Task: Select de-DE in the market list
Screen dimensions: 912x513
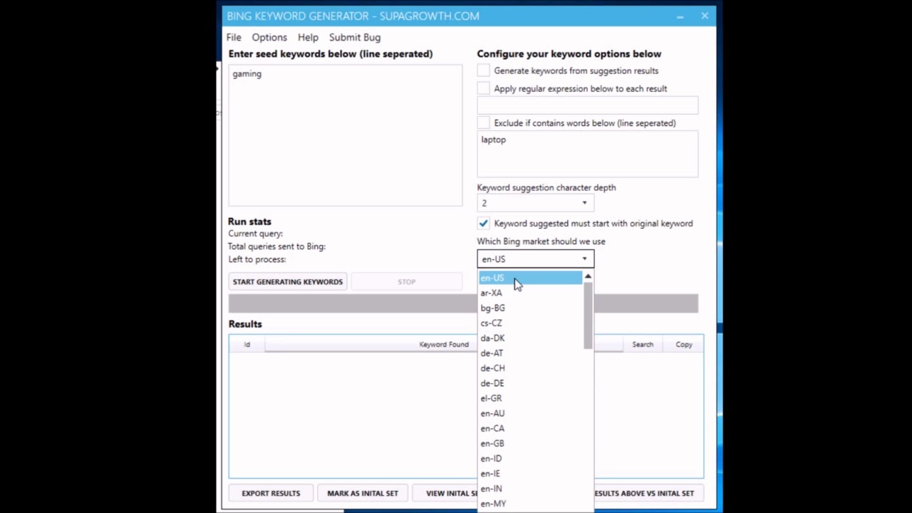Action: coord(531,383)
